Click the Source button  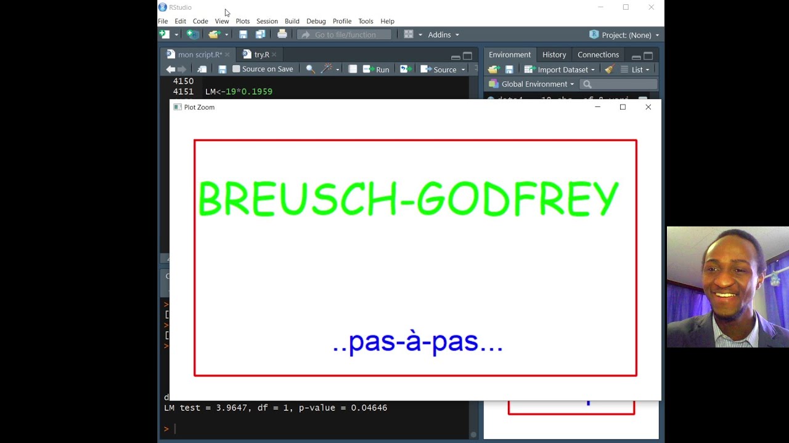pyautogui.click(x=438, y=70)
